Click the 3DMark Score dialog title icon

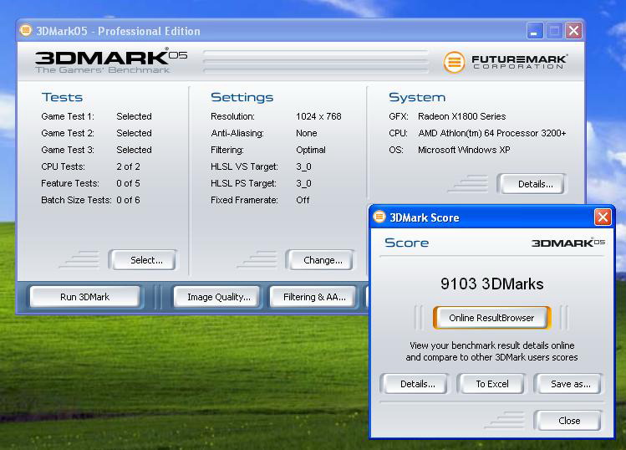pyautogui.click(x=379, y=217)
